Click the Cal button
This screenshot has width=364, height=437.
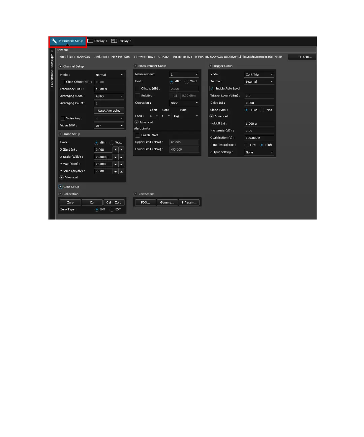click(92, 202)
